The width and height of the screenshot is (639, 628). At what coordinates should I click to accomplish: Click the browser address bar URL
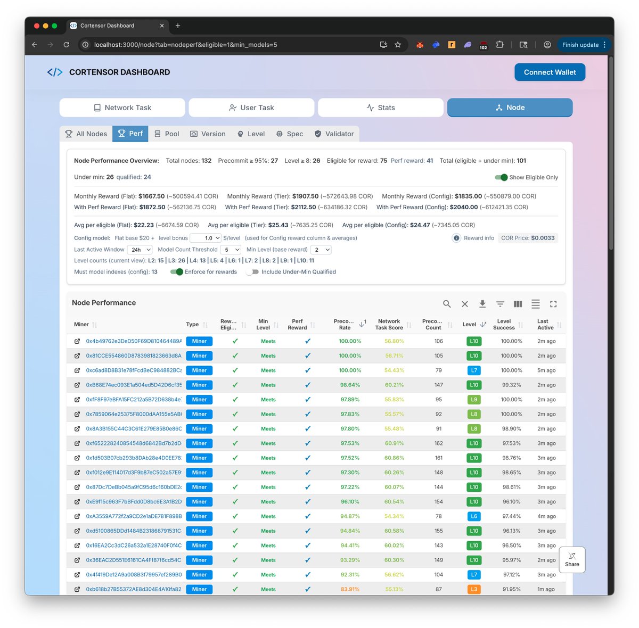click(185, 45)
